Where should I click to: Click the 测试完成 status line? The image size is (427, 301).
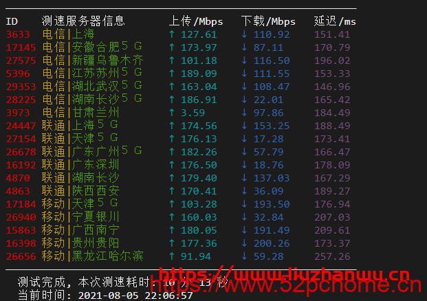coord(122,282)
